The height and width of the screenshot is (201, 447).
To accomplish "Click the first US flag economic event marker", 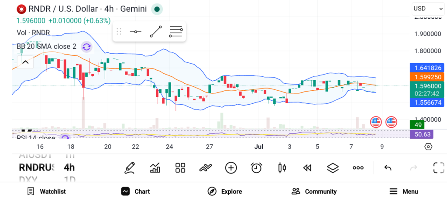I will (376, 122).
